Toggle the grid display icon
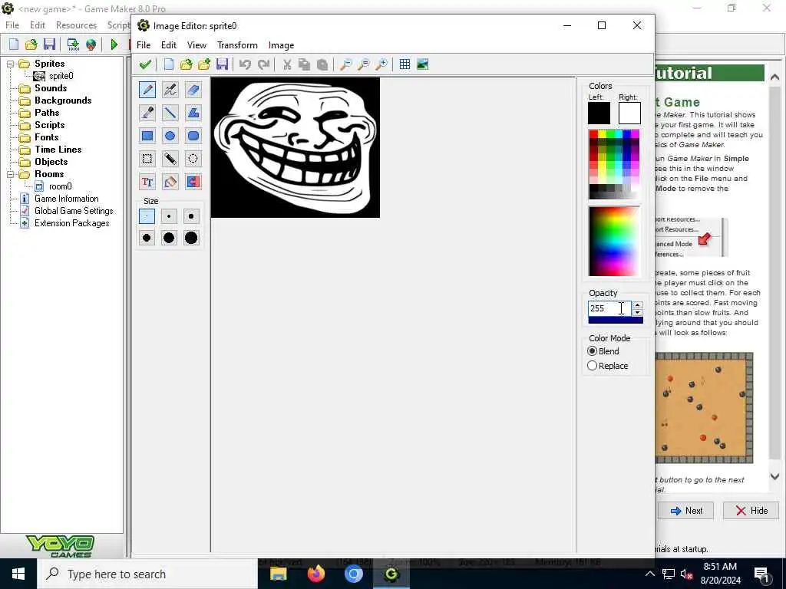This screenshot has width=786, height=589. [x=405, y=64]
